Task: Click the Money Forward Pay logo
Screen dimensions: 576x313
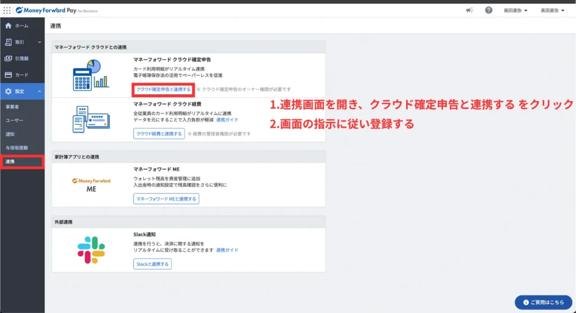Action: click(x=57, y=10)
